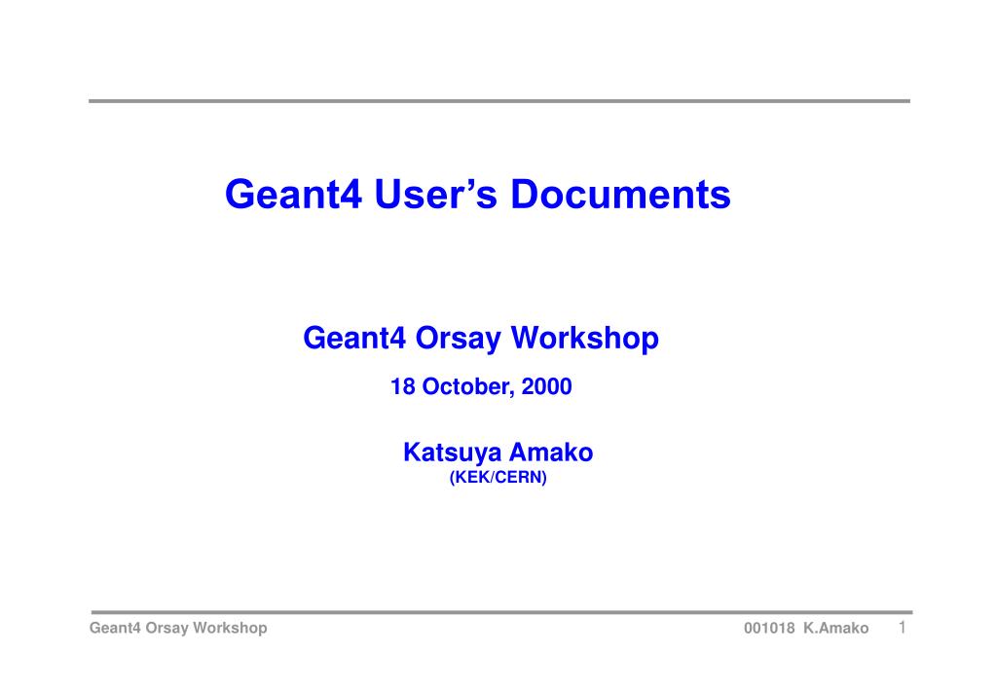Select the 'Geant4 Orsay Workshop' subtitle
Viewport: 996px width, 689px height.
[481, 338]
